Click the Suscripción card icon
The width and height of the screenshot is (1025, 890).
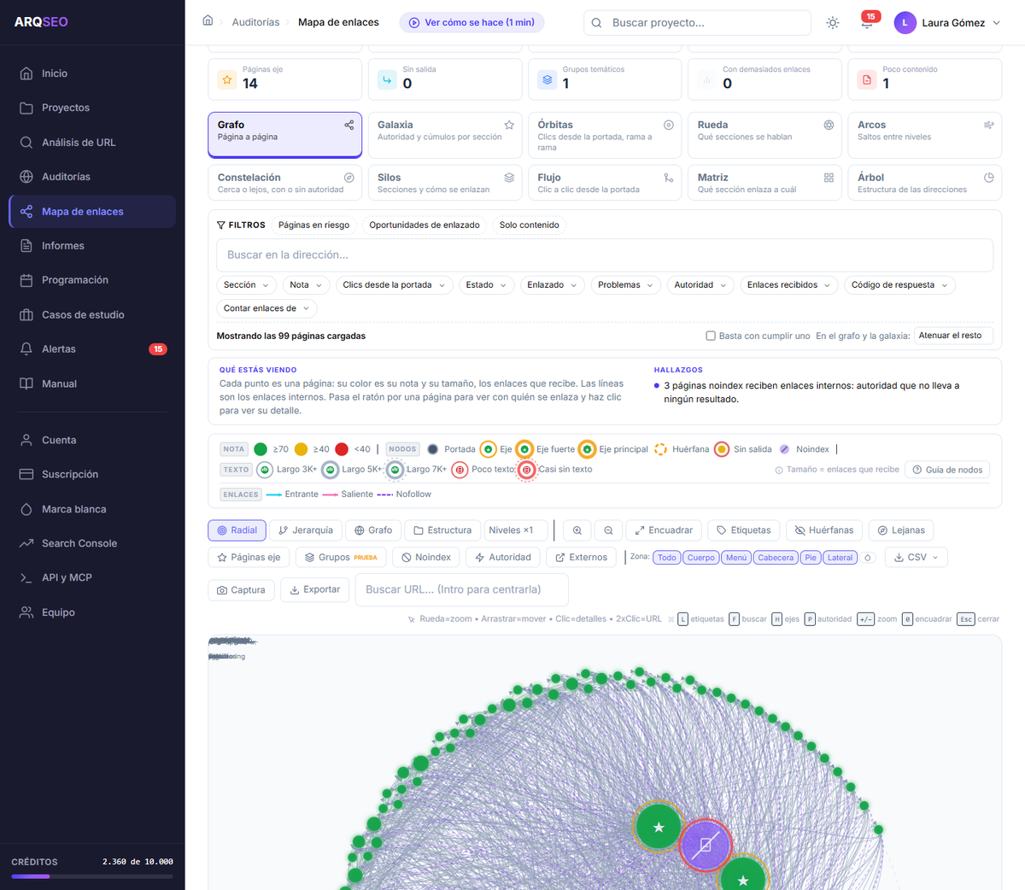26,474
